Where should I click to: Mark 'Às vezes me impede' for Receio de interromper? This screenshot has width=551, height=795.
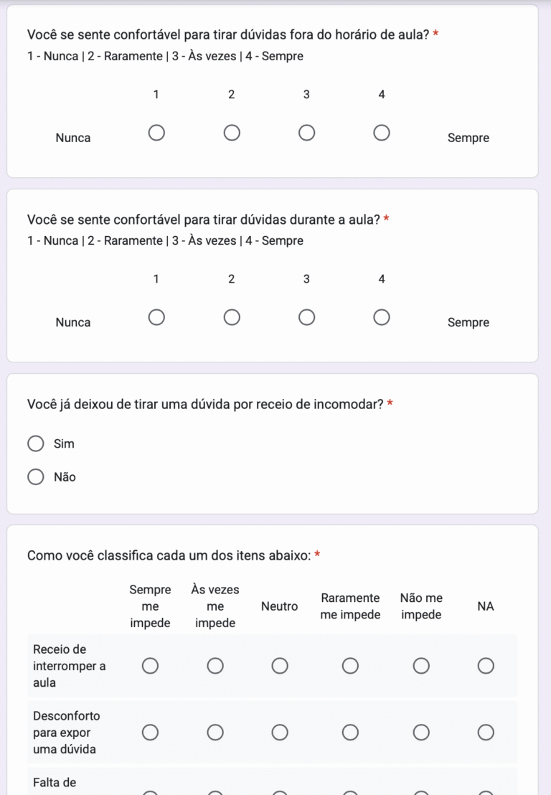coord(215,667)
